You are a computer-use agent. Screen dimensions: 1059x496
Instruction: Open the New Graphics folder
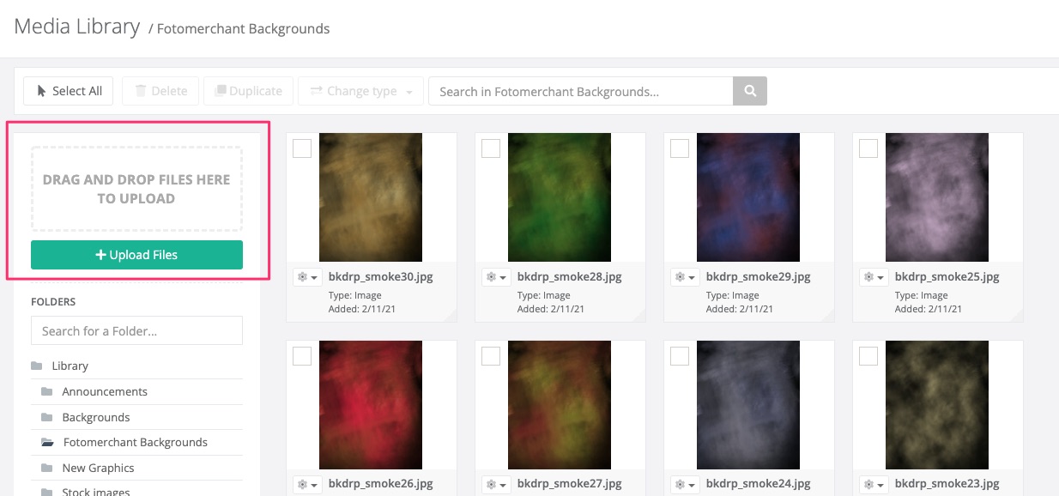click(x=98, y=468)
